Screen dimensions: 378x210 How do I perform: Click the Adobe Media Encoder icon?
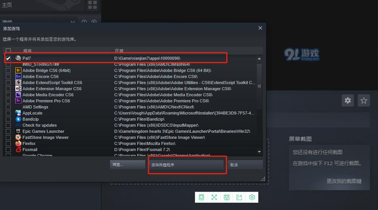(x=18, y=94)
